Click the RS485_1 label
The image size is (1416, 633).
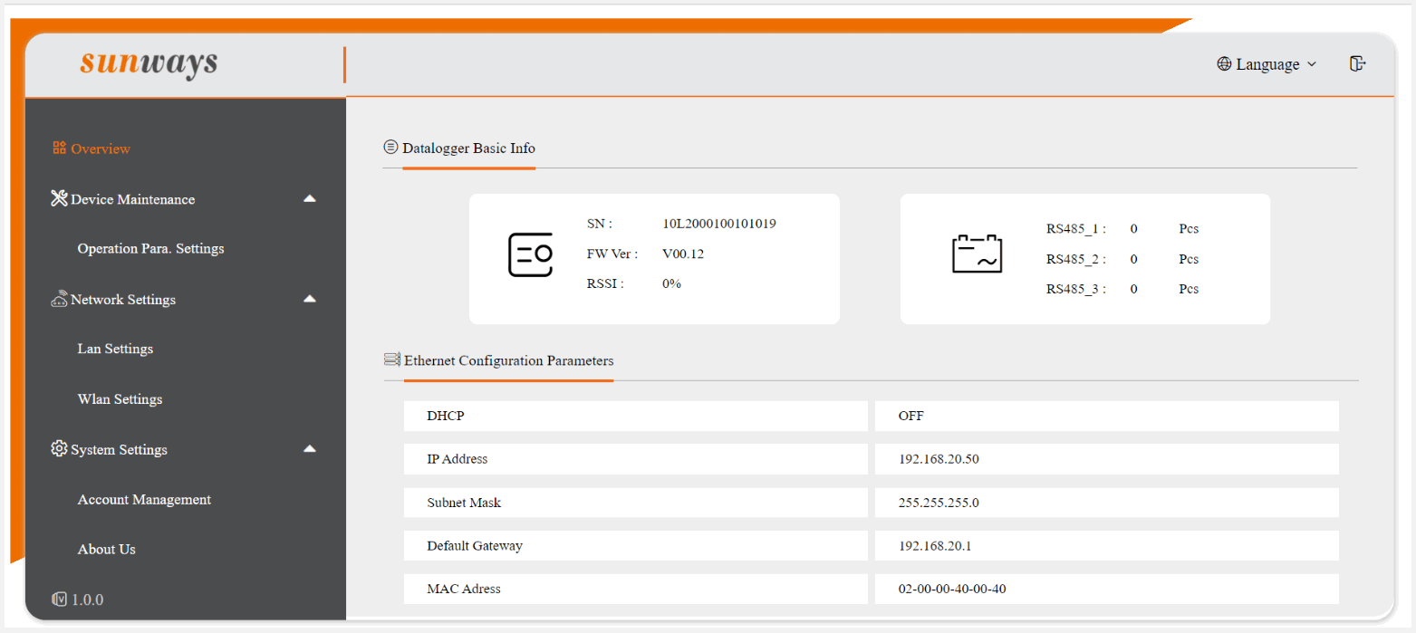click(x=1076, y=229)
